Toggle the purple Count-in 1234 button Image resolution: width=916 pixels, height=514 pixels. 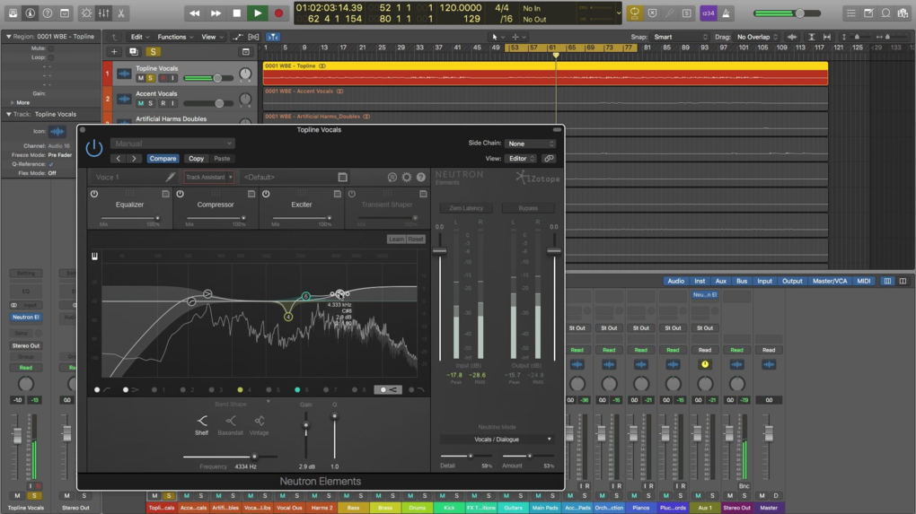coord(708,13)
